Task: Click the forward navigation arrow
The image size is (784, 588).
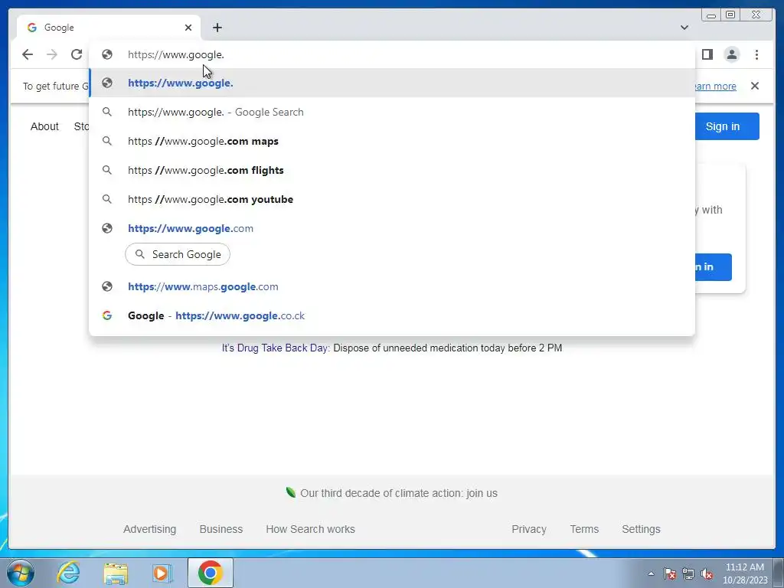Action: click(52, 54)
